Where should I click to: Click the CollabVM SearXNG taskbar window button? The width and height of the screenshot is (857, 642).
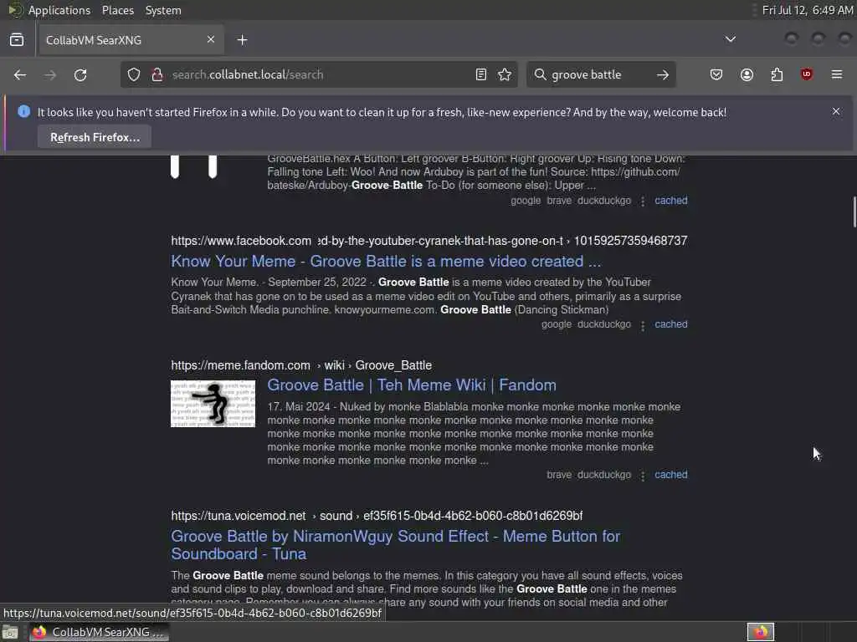click(x=99, y=632)
